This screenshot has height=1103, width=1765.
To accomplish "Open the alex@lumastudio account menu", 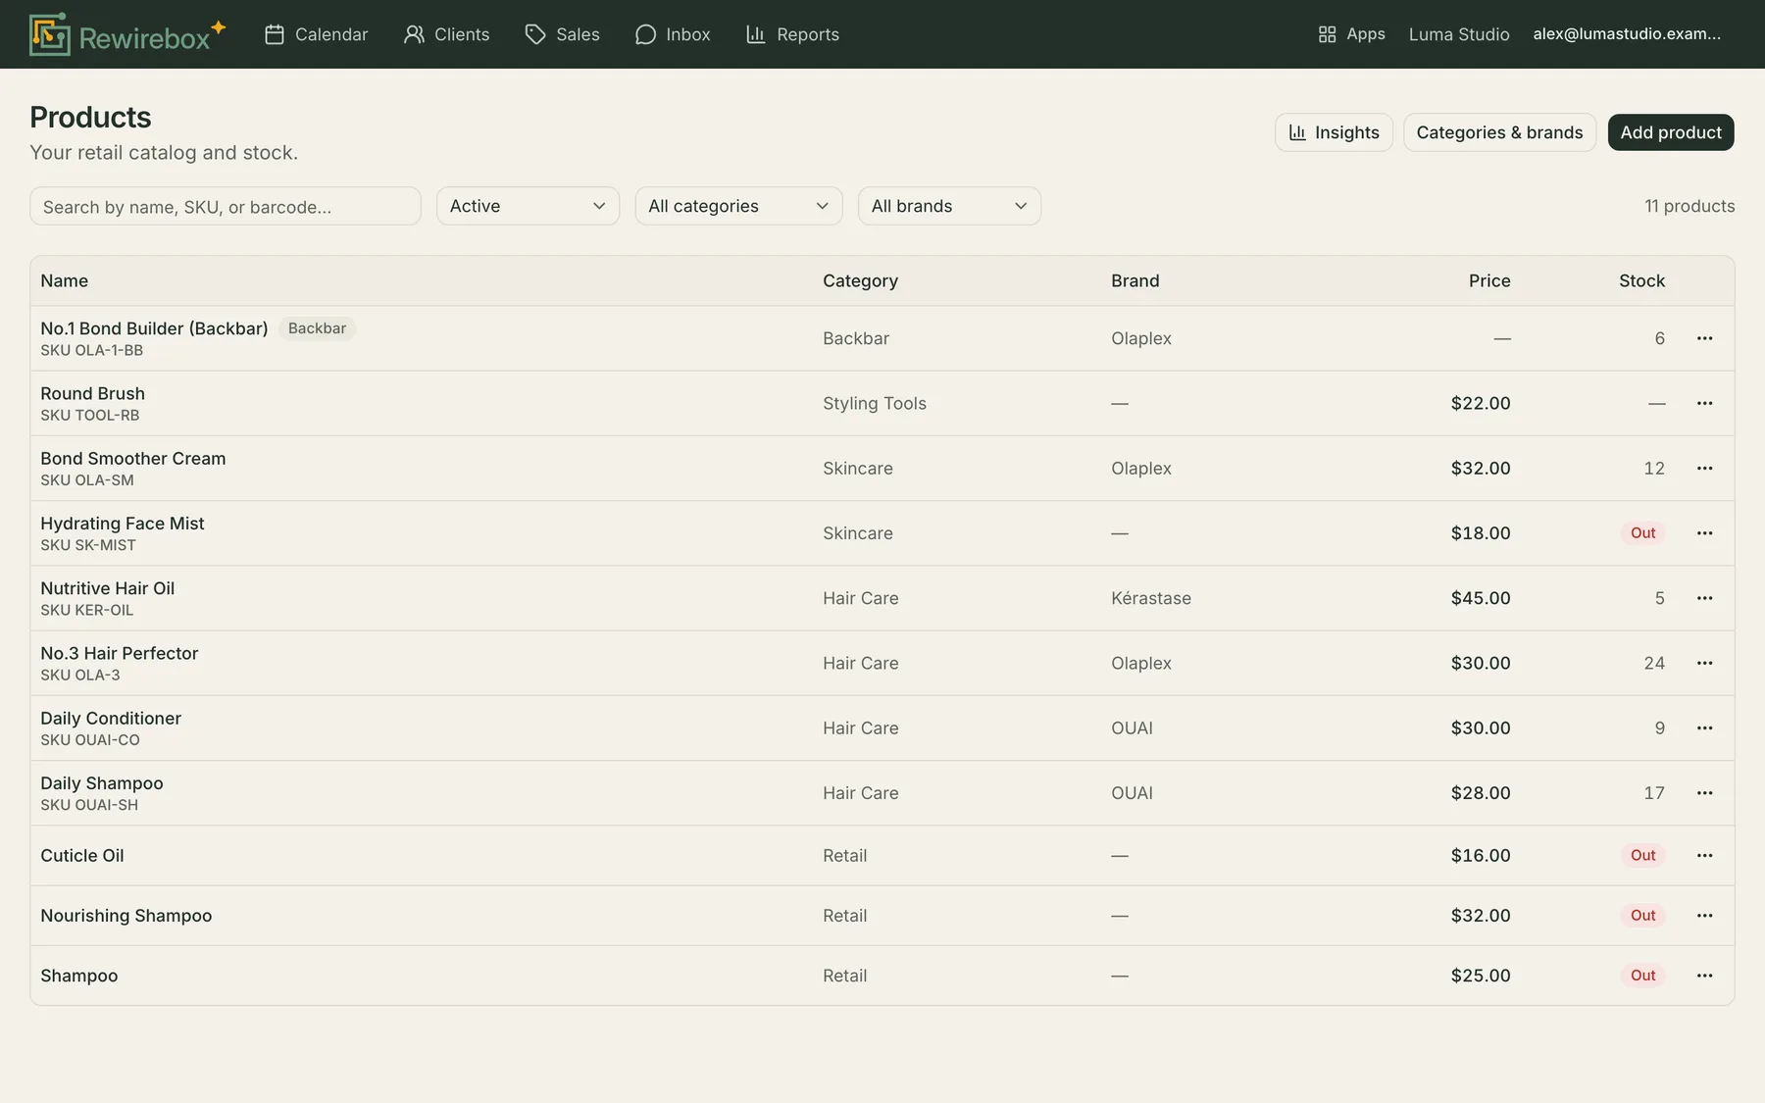I will [x=1627, y=34].
